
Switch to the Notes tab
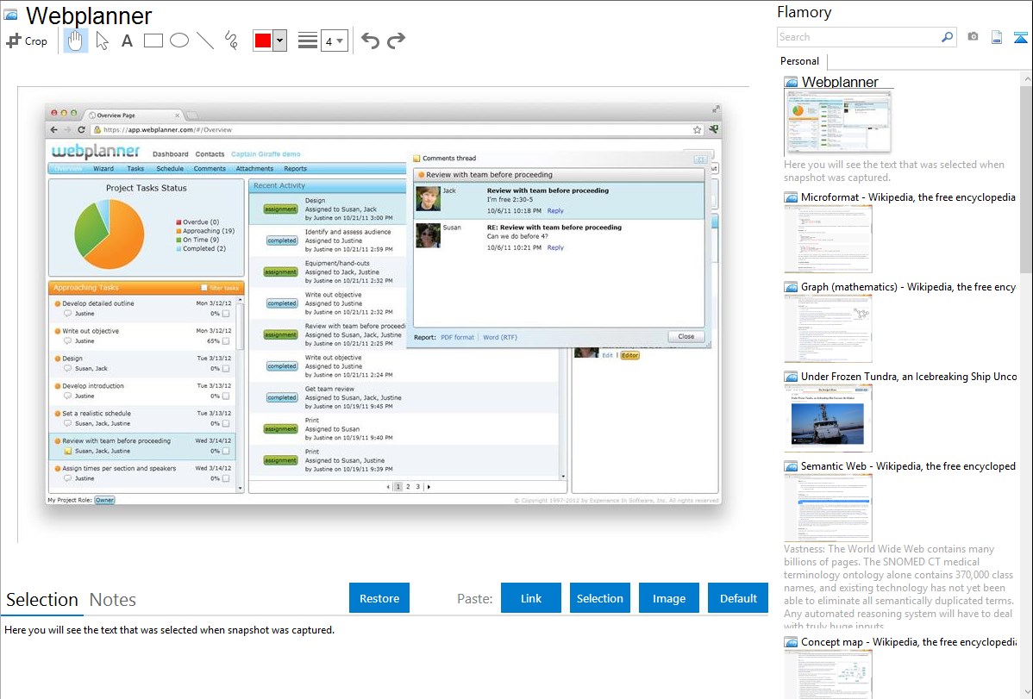point(113,600)
